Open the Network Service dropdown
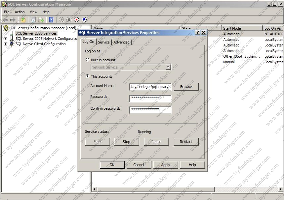284x200 pixels. pyautogui.click(x=168, y=67)
